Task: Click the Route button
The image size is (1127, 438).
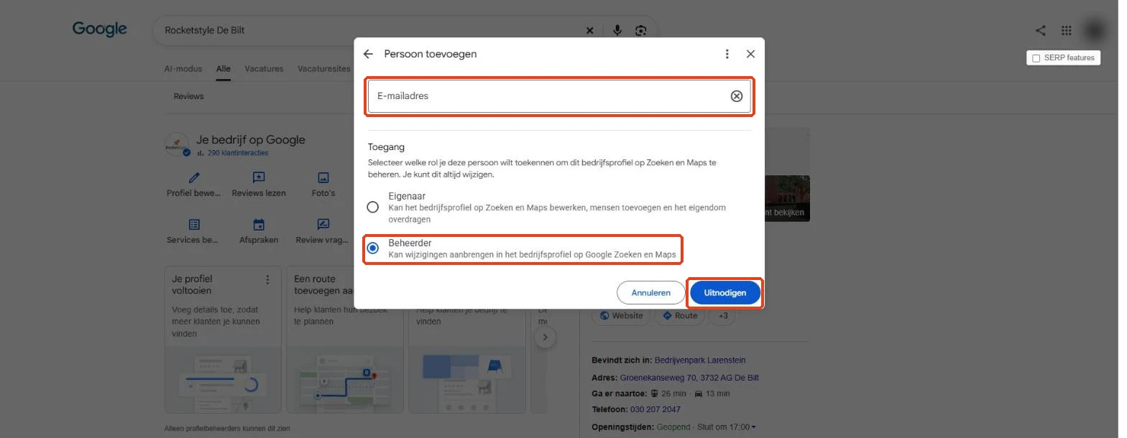Action: (679, 316)
